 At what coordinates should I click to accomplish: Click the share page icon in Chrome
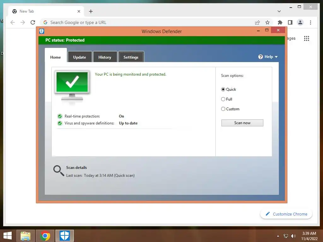tap(257, 22)
